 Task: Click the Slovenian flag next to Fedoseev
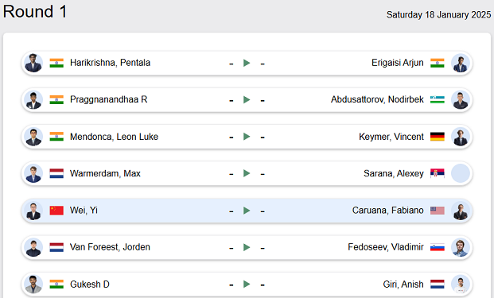tap(438, 247)
